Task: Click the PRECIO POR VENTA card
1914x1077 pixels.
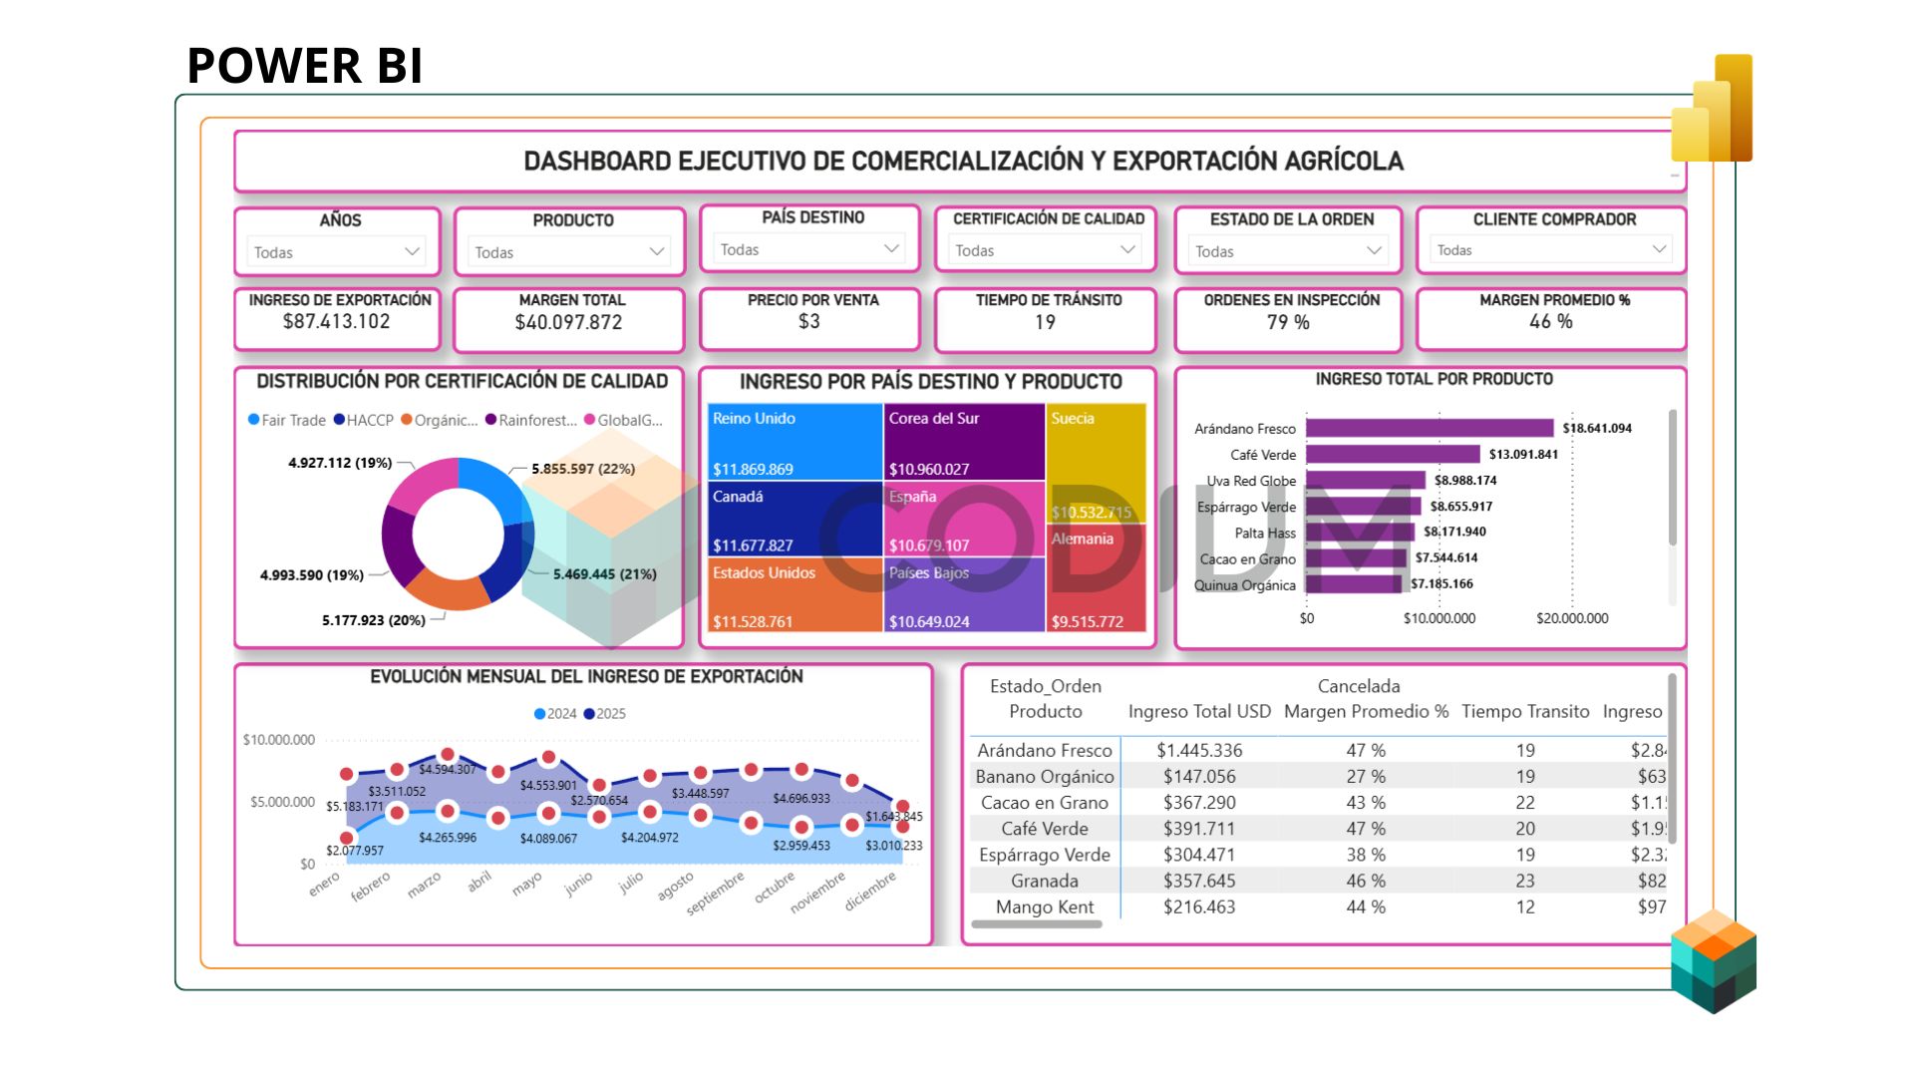Action: 809,319
